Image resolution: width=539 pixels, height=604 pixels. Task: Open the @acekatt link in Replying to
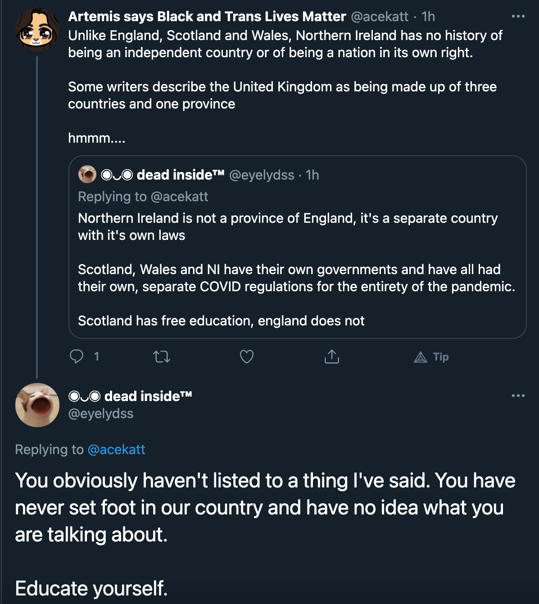click(117, 449)
